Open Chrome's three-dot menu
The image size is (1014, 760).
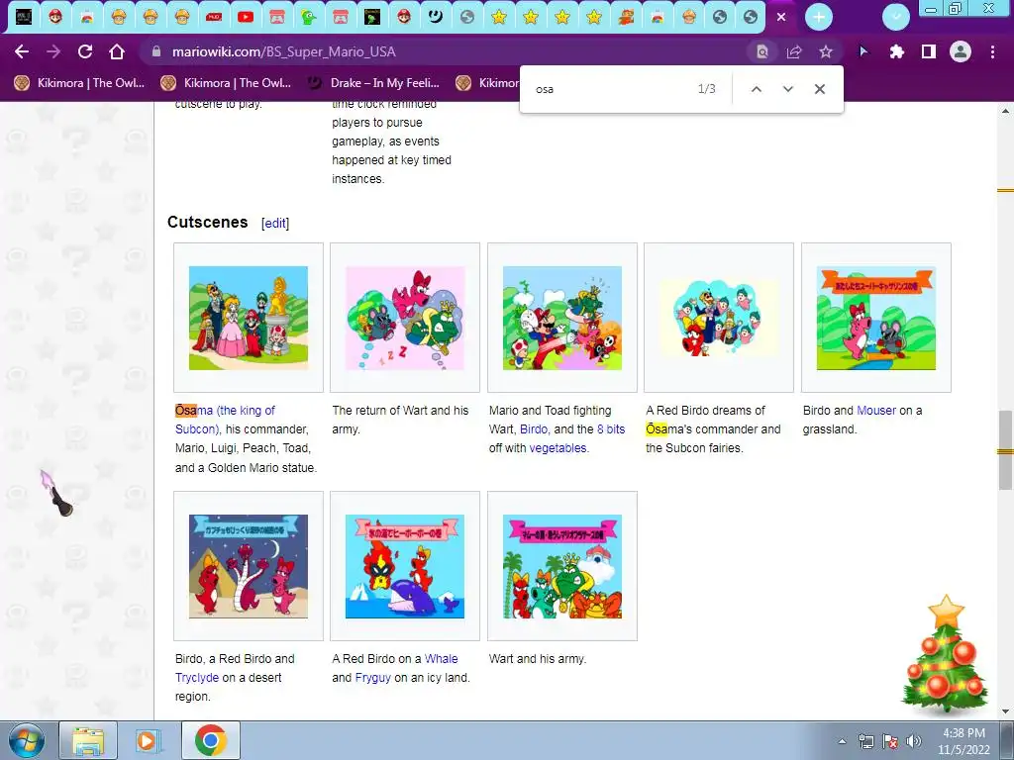pos(992,51)
